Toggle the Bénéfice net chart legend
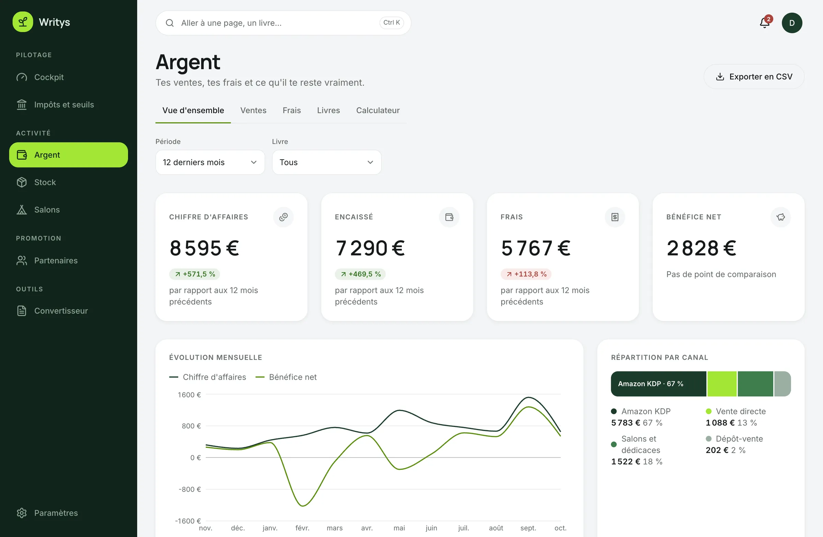 click(x=286, y=377)
